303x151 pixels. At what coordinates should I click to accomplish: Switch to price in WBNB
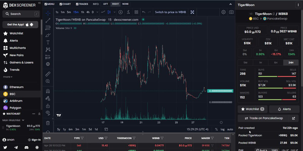coord(170,12)
